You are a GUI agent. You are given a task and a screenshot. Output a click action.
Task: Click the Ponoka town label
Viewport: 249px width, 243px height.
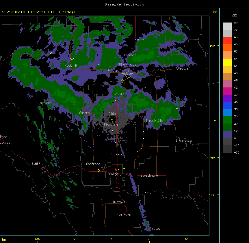[x=139, y=39]
